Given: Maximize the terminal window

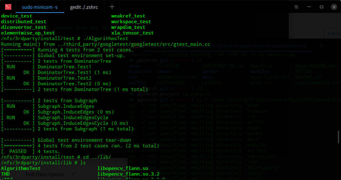Looking at the screenshot, I should pyautogui.click(x=322, y=7).
